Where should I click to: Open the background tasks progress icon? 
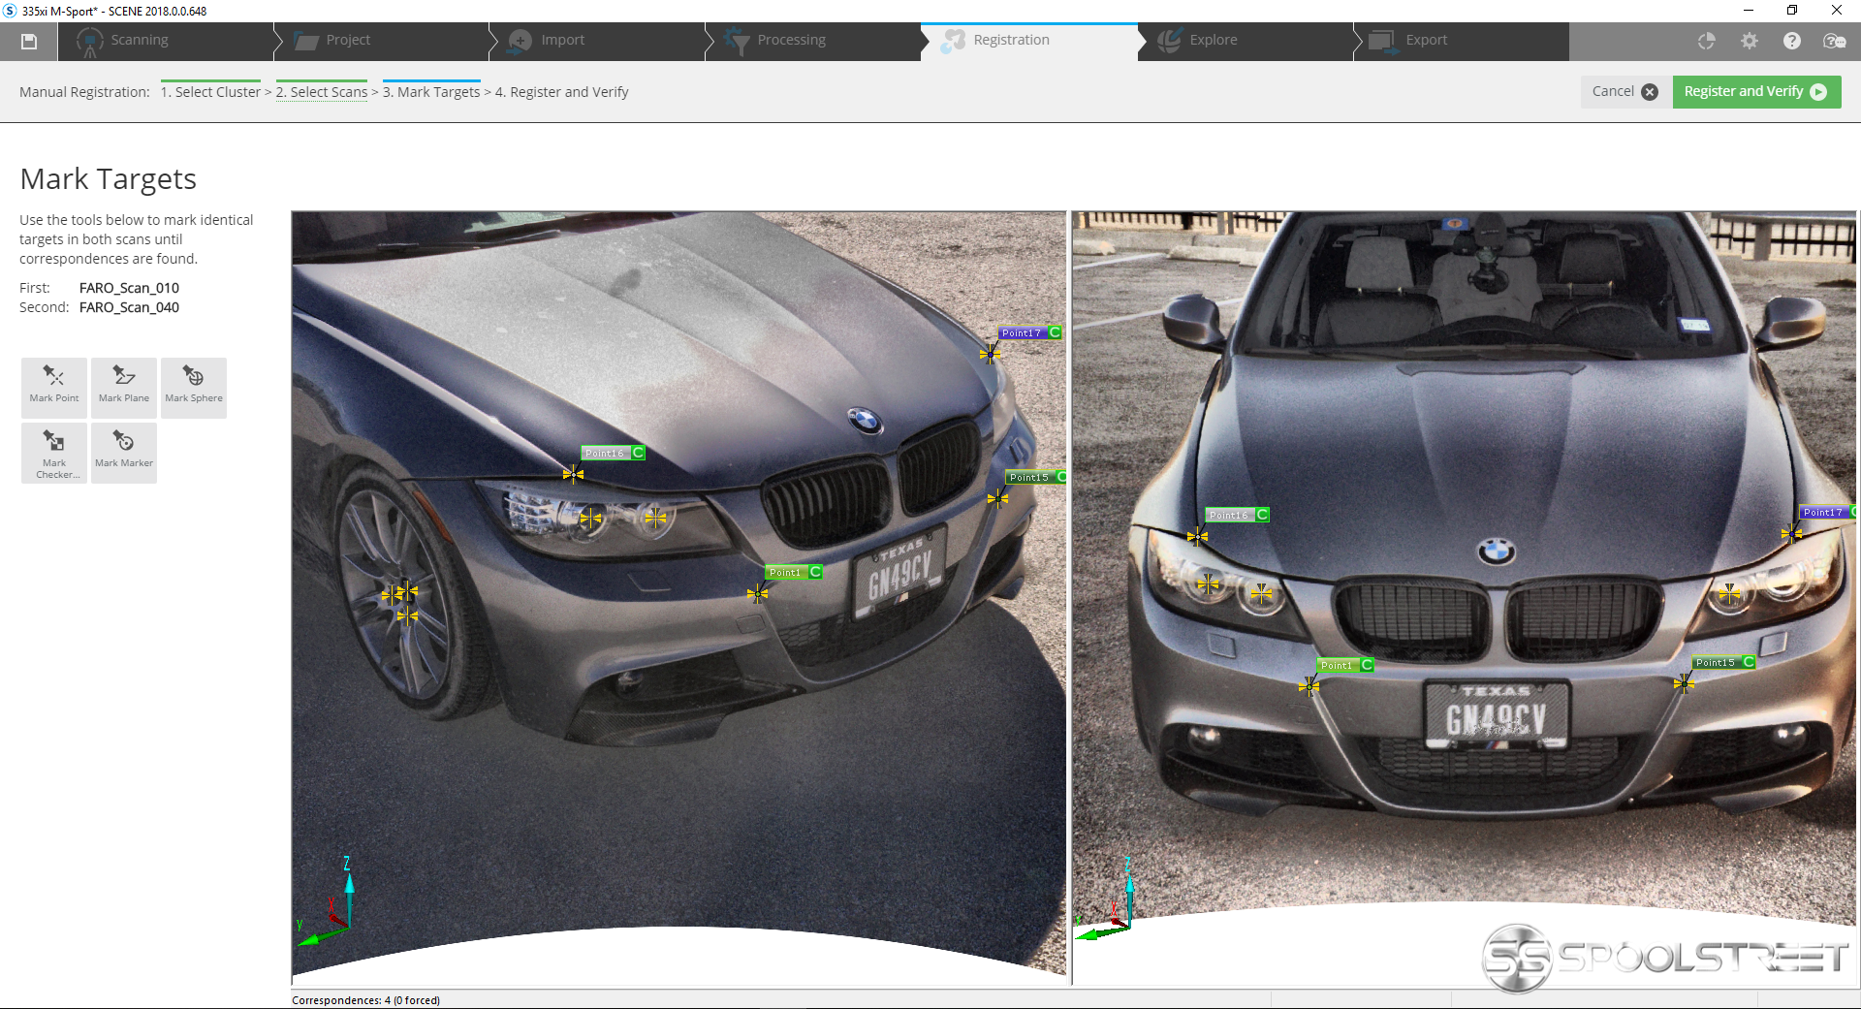coord(1706,41)
